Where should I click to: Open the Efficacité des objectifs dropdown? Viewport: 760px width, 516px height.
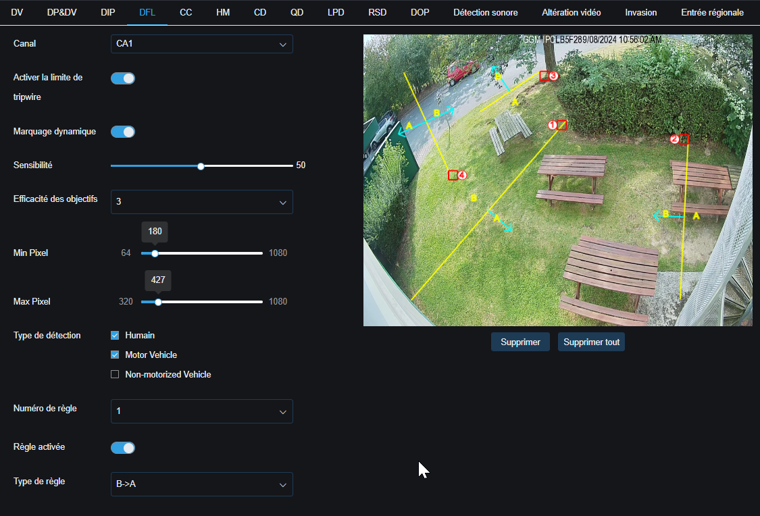201,202
